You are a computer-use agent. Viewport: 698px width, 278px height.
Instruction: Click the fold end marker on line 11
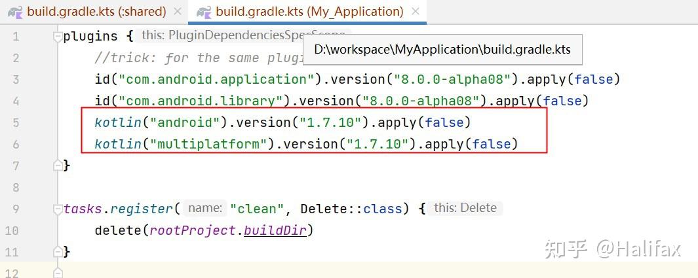click(58, 252)
